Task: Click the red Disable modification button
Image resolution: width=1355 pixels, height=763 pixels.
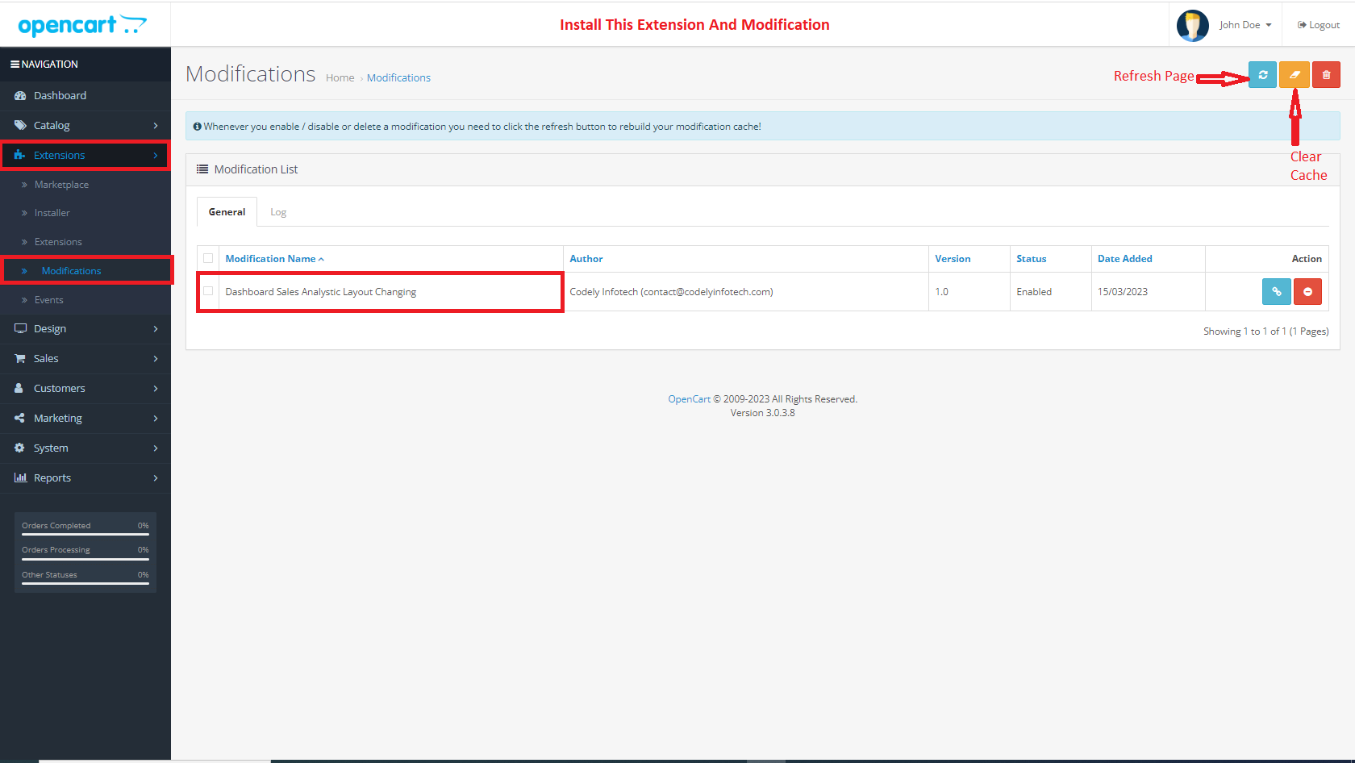Action: 1307,292
